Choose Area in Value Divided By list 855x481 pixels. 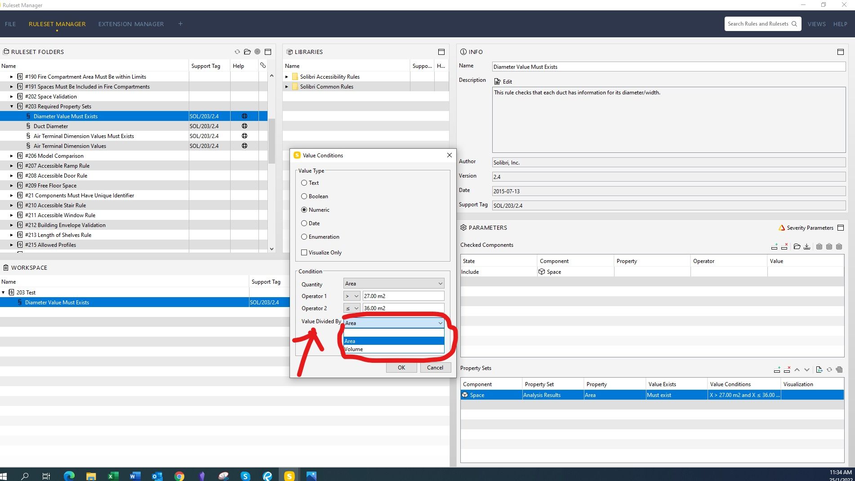click(x=394, y=341)
